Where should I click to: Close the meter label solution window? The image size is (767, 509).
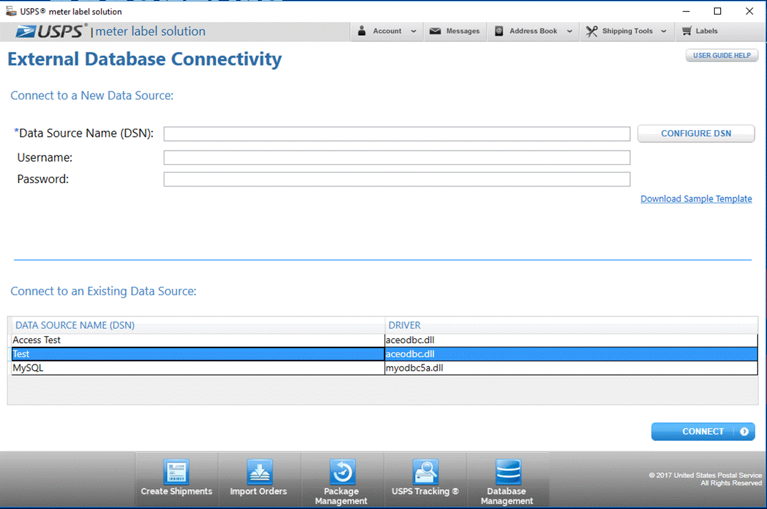749,11
